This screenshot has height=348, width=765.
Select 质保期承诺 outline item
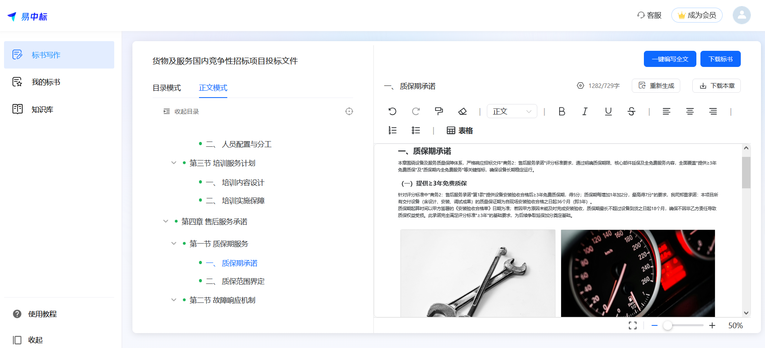point(232,263)
